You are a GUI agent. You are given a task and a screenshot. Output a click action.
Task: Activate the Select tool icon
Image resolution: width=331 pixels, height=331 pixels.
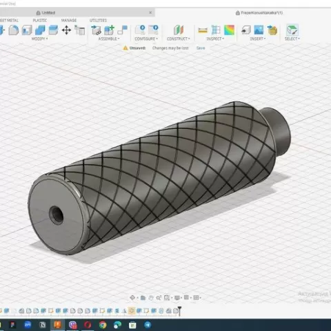click(292, 30)
